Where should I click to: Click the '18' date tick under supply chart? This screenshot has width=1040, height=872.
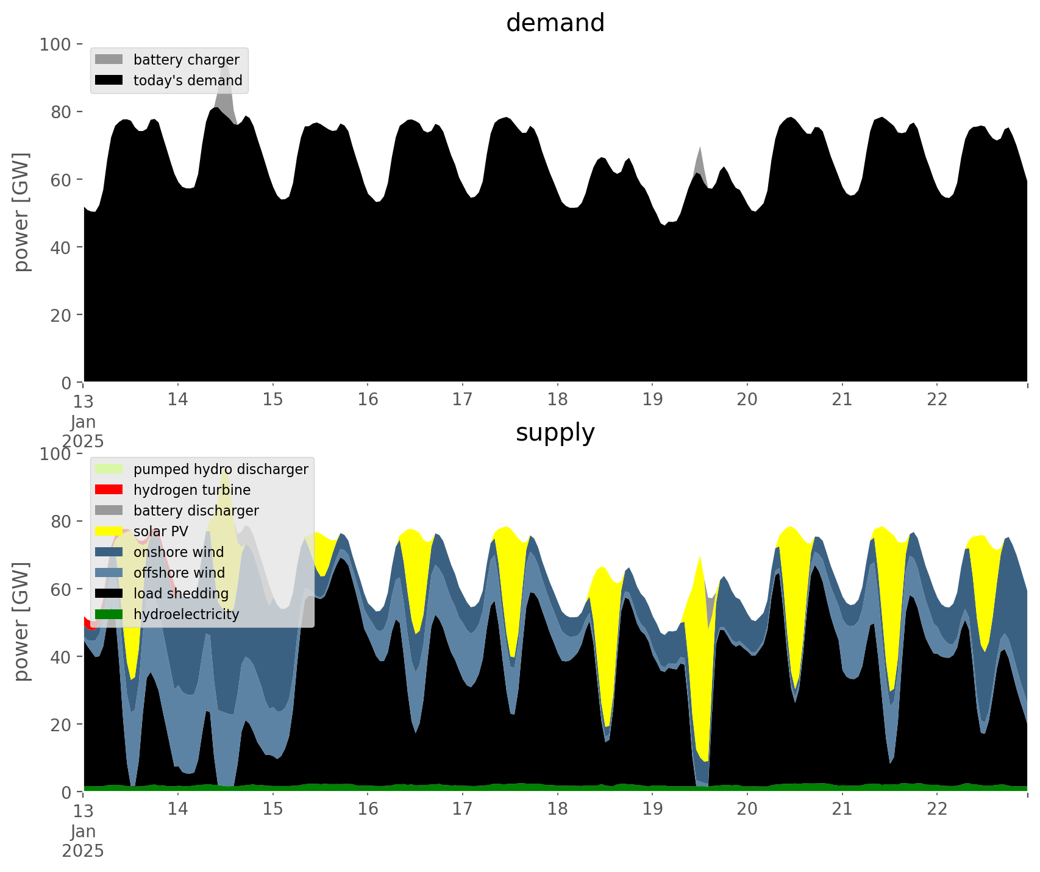coord(557,809)
